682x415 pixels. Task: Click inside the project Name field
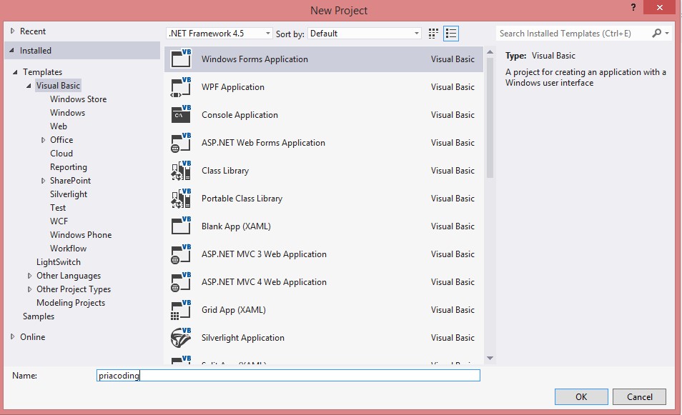click(286, 375)
